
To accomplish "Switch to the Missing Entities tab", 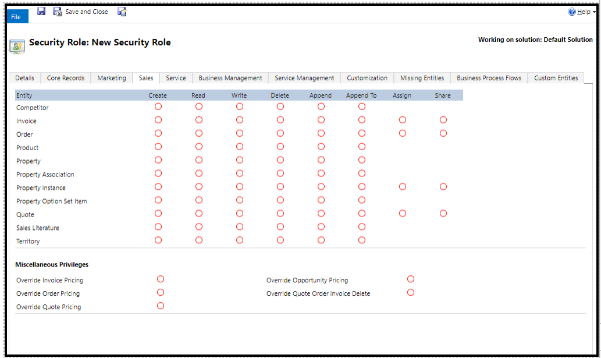I will pyautogui.click(x=421, y=77).
